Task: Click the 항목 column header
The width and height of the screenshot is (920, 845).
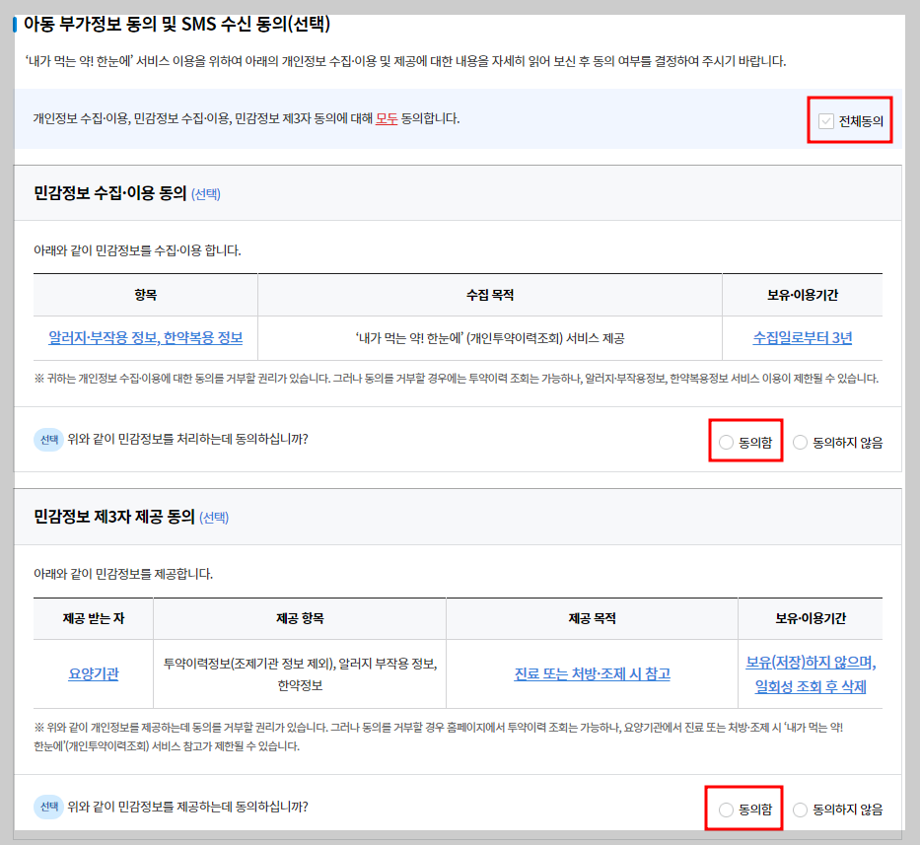Action: tap(146, 295)
